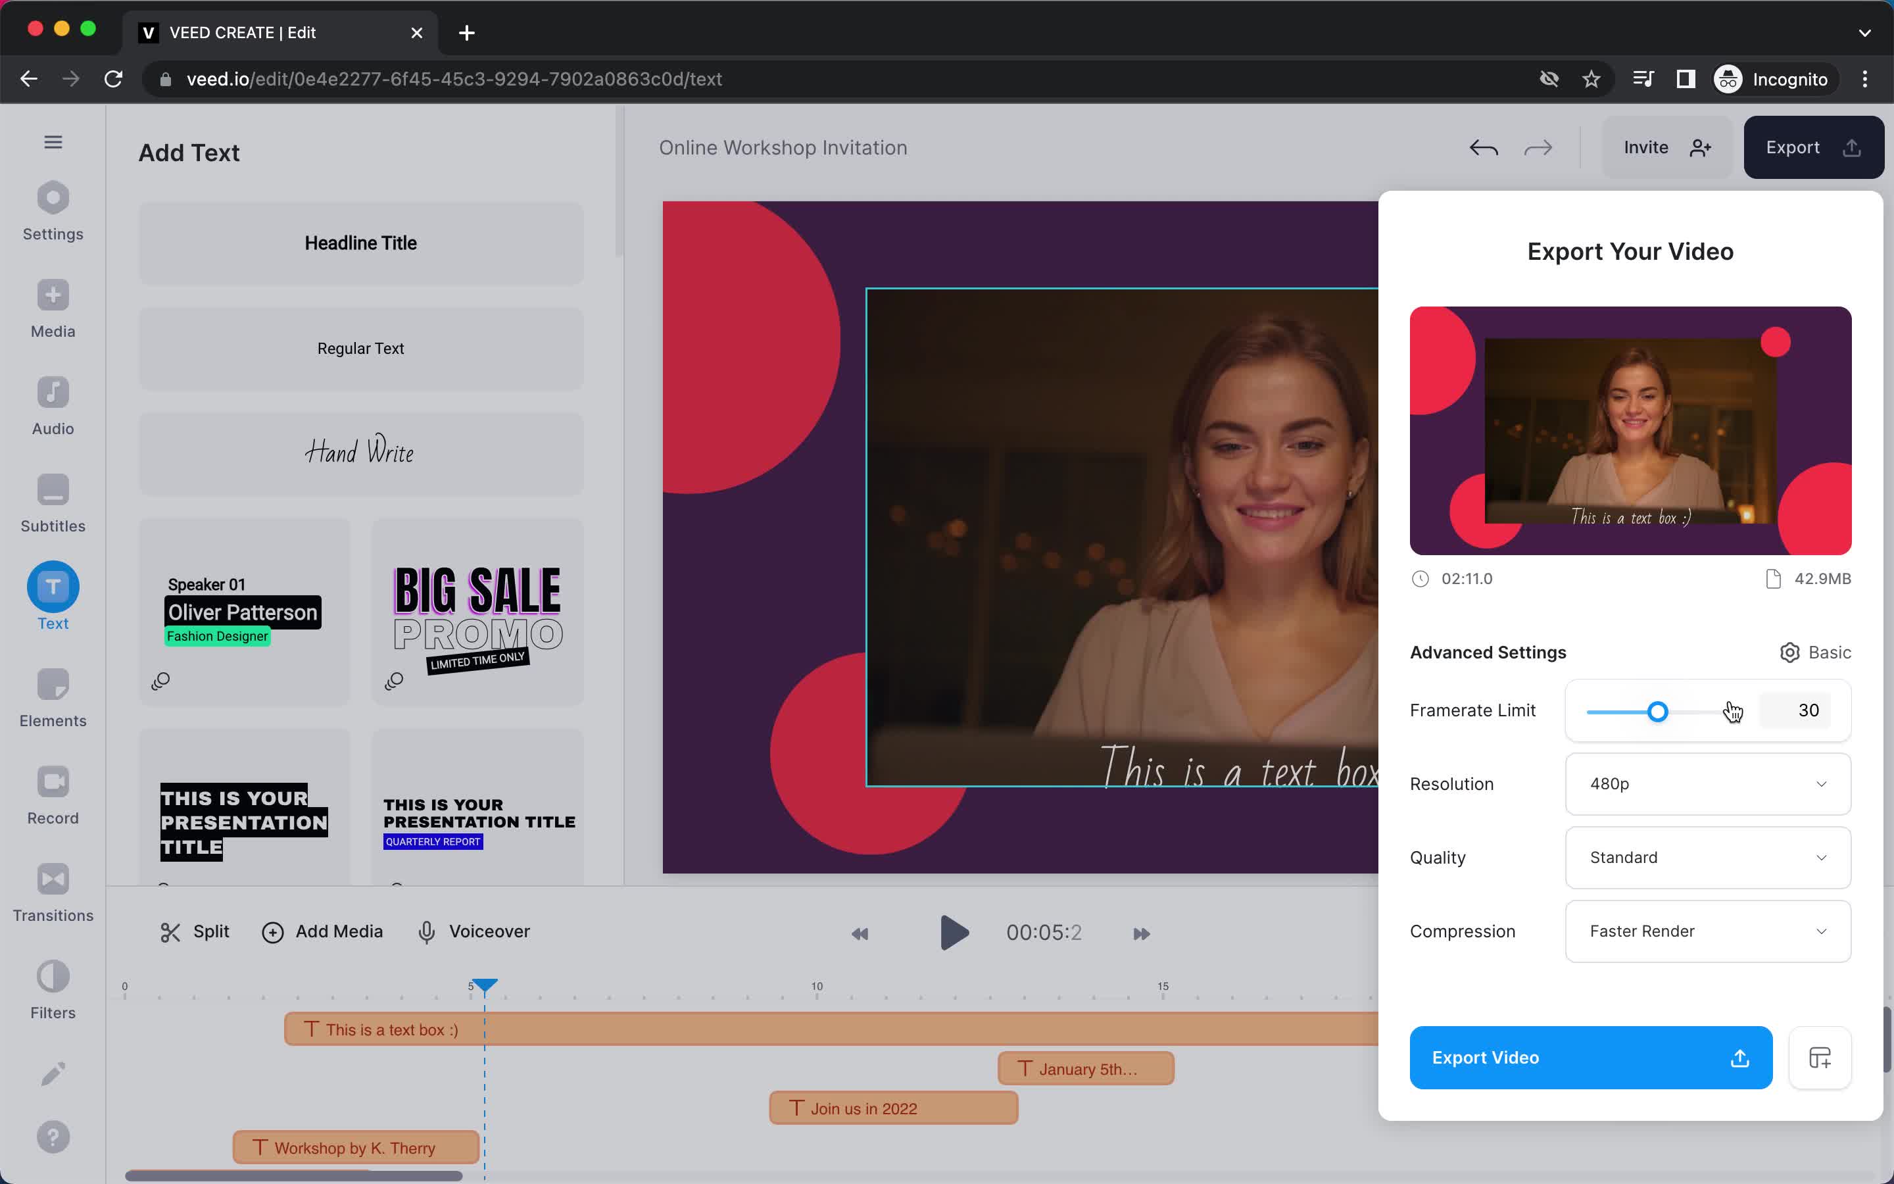Expand the Compression options dropdown
Screen dimensions: 1894x1184
[x=1709, y=930]
